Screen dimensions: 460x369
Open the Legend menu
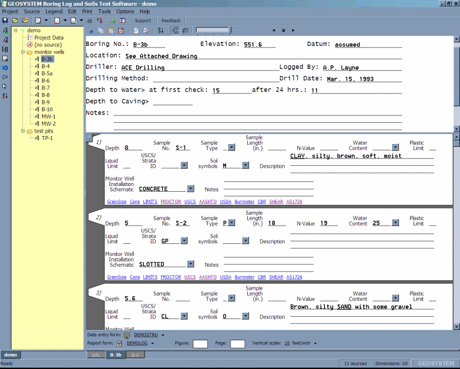pyautogui.click(x=54, y=11)
